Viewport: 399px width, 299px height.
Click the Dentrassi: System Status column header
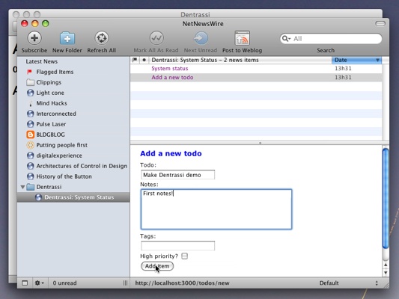(240, 60)
